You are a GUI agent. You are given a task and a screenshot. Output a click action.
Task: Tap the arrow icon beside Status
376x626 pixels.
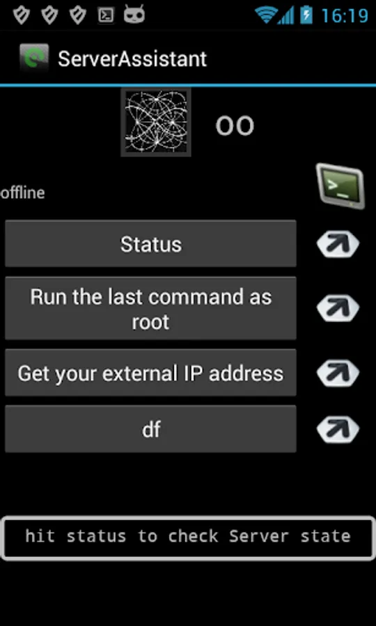tap(338, 243)
